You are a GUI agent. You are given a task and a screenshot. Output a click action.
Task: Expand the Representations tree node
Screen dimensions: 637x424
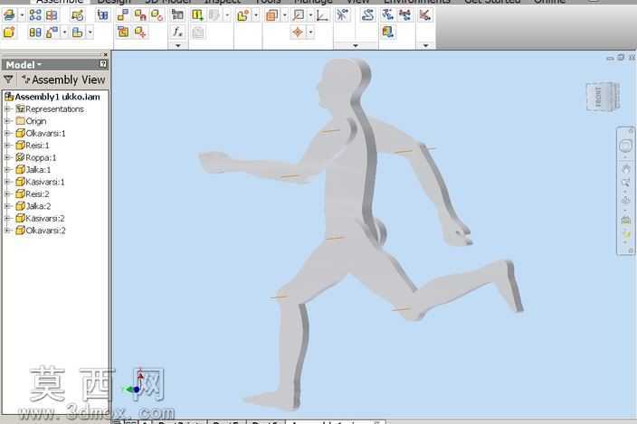[7, 108]
